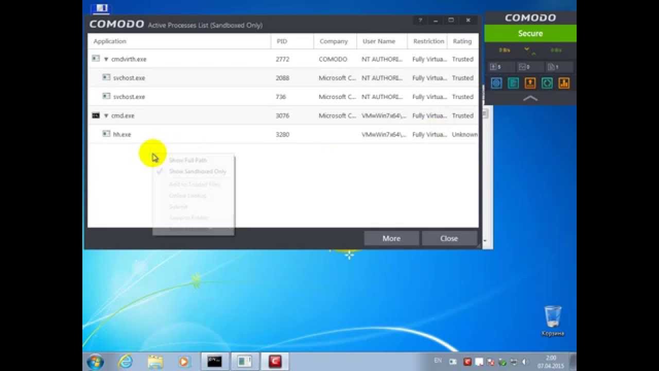Collapse the cmdvirth.exe process tree

[106, 59]
